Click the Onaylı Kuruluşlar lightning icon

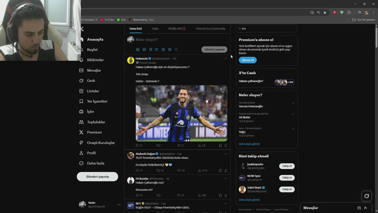pos(81,143)
